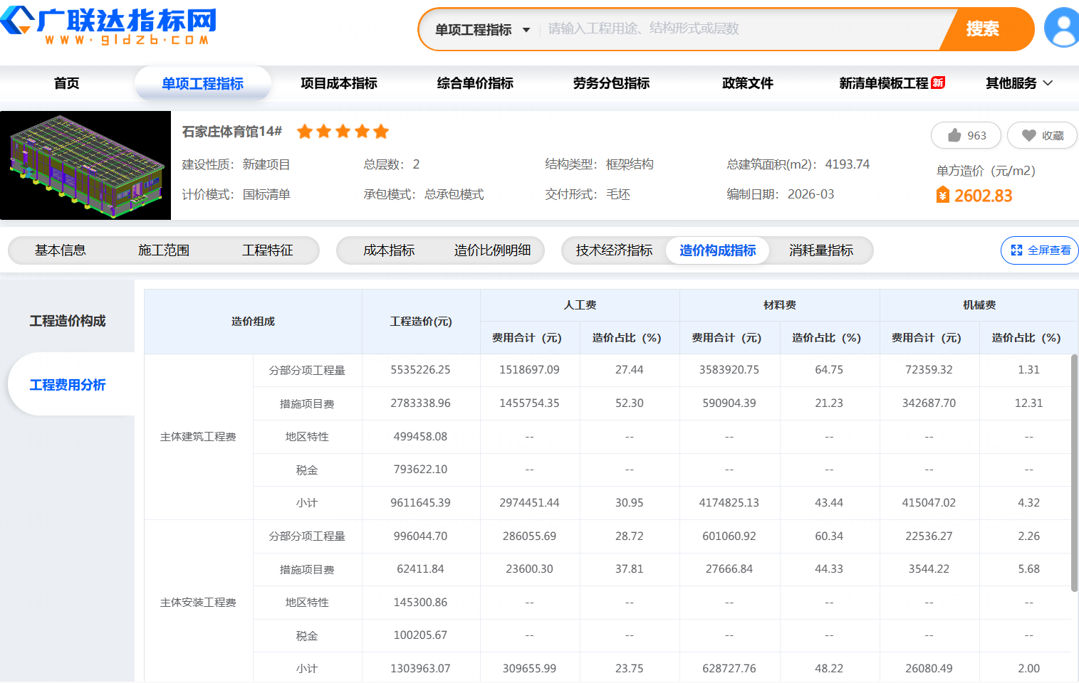
Task: Click the 材料费 column group header
Action: tap(780, 305)
